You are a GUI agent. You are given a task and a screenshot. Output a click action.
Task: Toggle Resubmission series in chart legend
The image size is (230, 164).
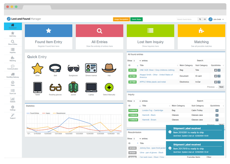coord(60,113)
